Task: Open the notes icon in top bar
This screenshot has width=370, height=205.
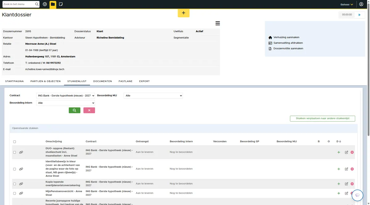Action: (x=61, y=4)
